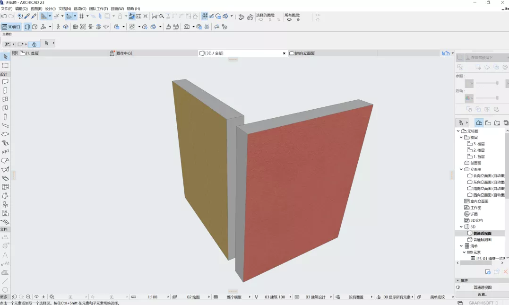
Task: Click the camera photo render icon
Action: point(187,26)
